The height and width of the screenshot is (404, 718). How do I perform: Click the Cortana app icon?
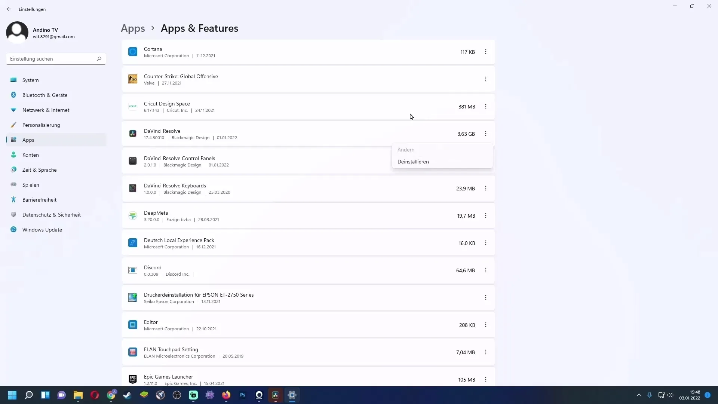point(133,52)
